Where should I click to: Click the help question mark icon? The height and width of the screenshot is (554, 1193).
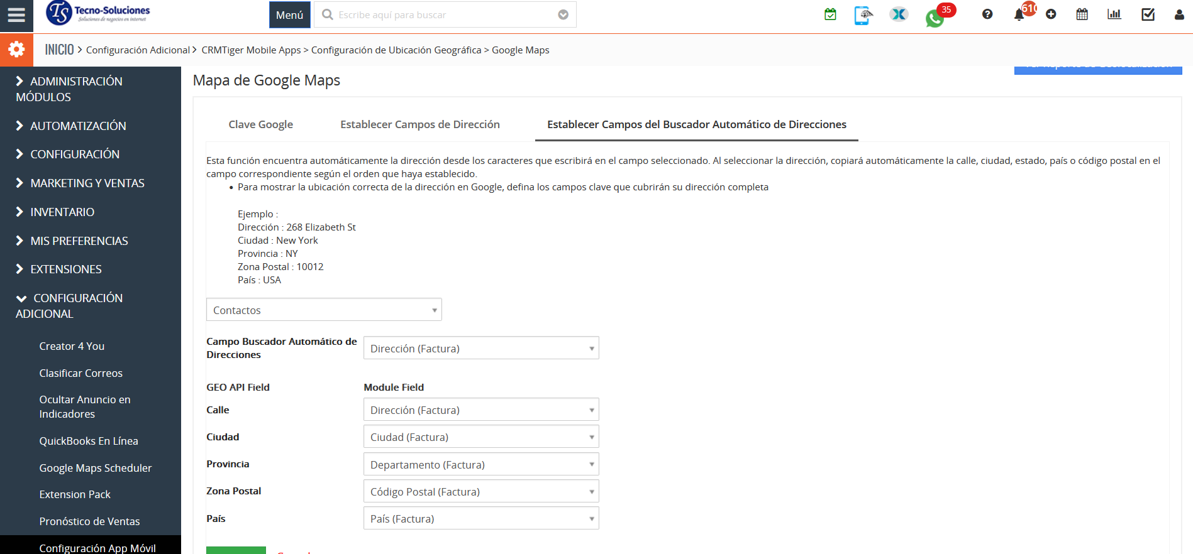coord(987,14)
